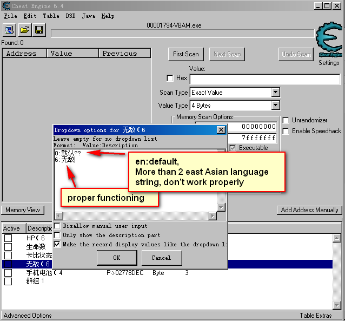345x321 pixels.
Task: Click the Cheat Engine title bar icon
Action: (x=6, y=5)
